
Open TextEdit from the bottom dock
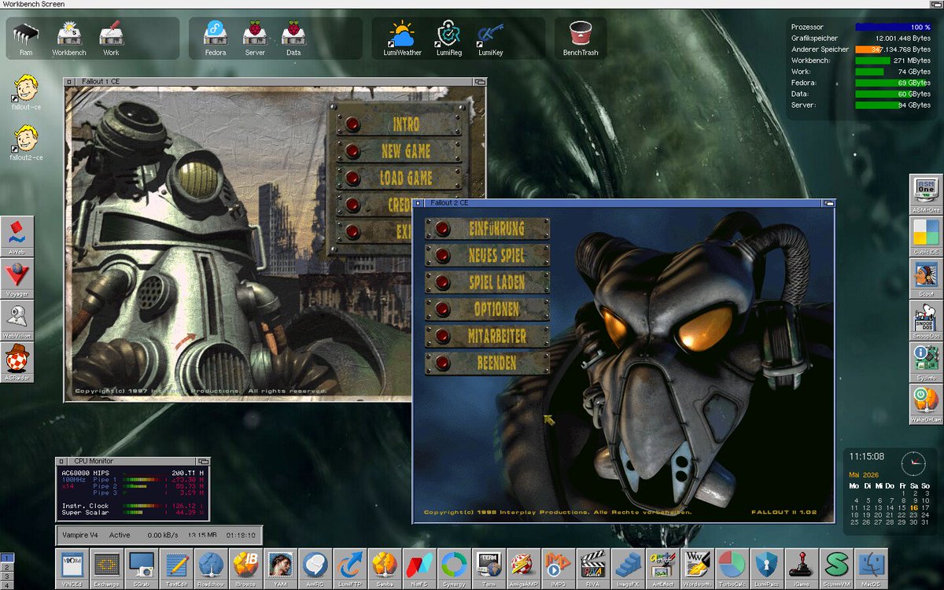coord(176,569)
